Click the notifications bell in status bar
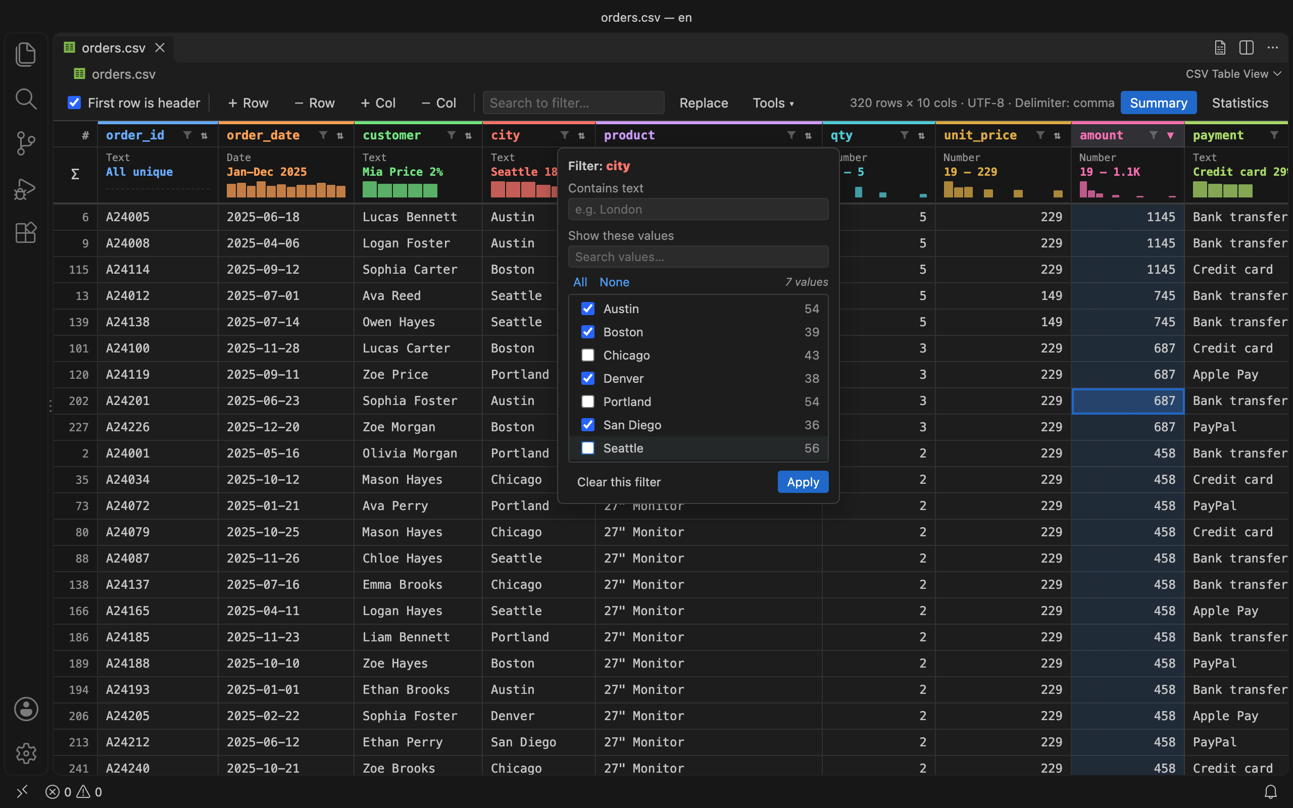 click(1271, 791)
